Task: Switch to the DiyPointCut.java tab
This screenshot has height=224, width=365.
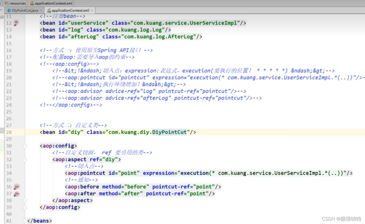Action: (25, 11)
